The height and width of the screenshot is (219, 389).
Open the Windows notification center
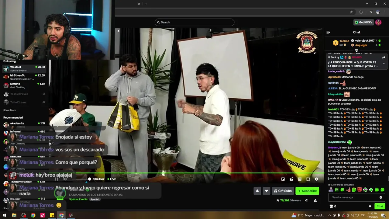(384, 215)
